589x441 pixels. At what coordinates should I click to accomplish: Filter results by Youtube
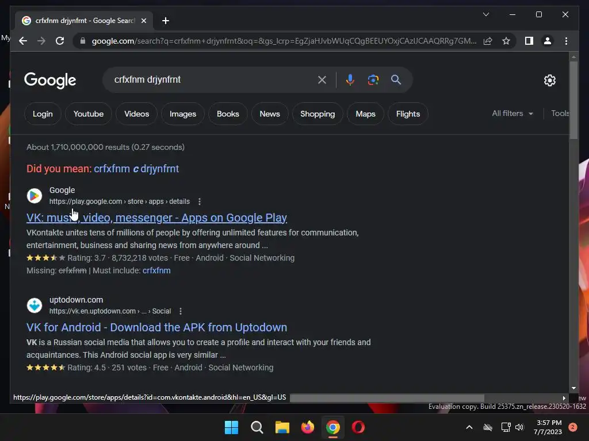click(x=88, y=114)
